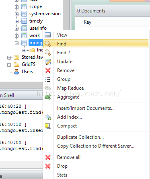The image size is (150, 179).
Task: Choose Add Index... menu entry
Action: (97, 117)
